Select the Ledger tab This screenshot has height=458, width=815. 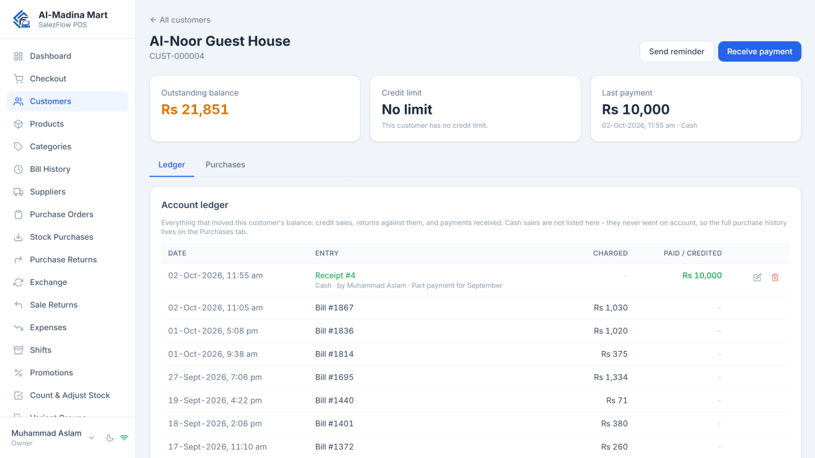[172, 165]
